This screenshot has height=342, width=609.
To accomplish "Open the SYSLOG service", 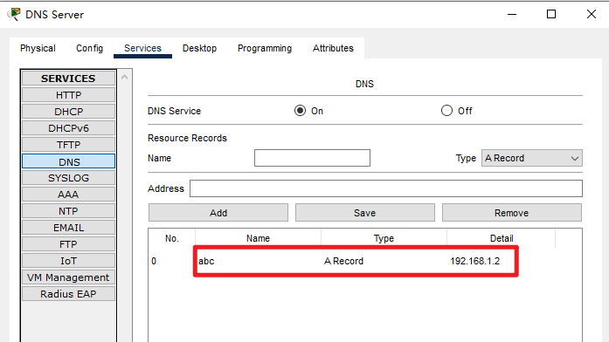I will tap(68, 178).
